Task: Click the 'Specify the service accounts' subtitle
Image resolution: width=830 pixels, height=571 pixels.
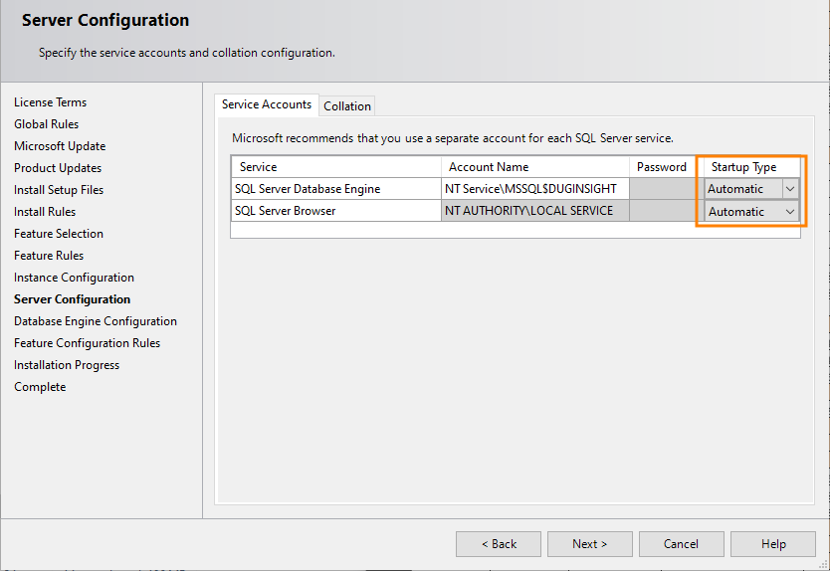Action: point(187,53)
